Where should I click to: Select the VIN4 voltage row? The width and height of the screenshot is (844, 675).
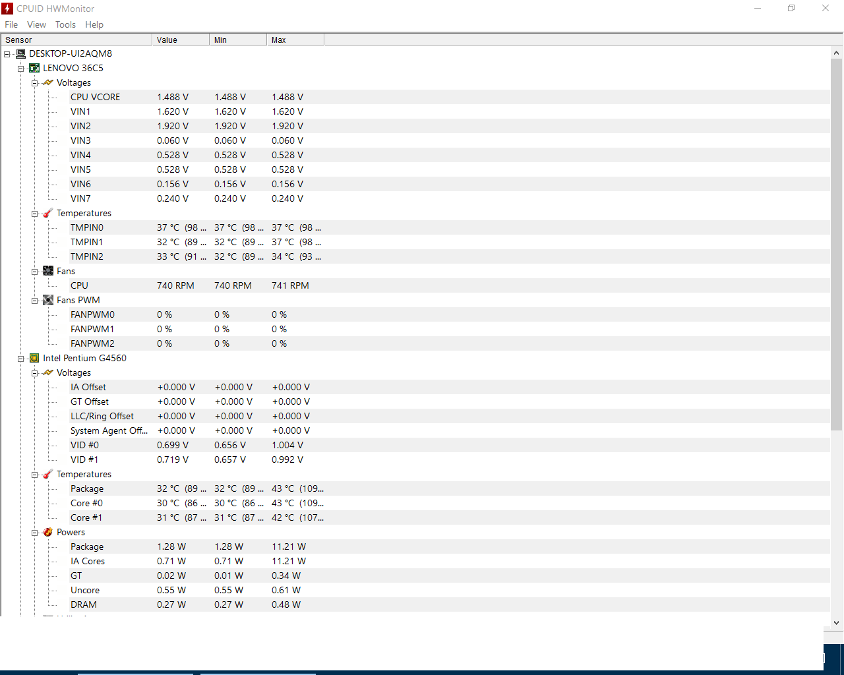[x=448, y=155]
